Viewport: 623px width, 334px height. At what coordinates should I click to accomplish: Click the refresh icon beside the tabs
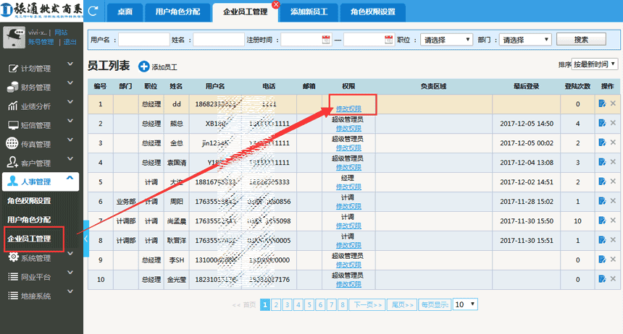point(93,11)
